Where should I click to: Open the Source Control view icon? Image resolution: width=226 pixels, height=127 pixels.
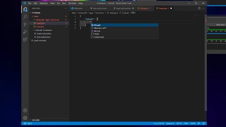pyautogui.click(x=25, y=24)
